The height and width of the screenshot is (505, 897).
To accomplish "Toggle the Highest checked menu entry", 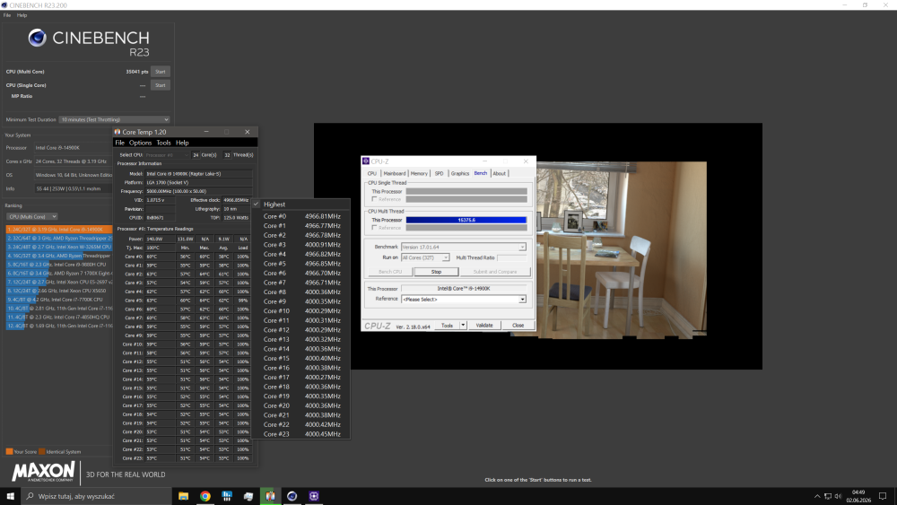I will pos(300,205).
